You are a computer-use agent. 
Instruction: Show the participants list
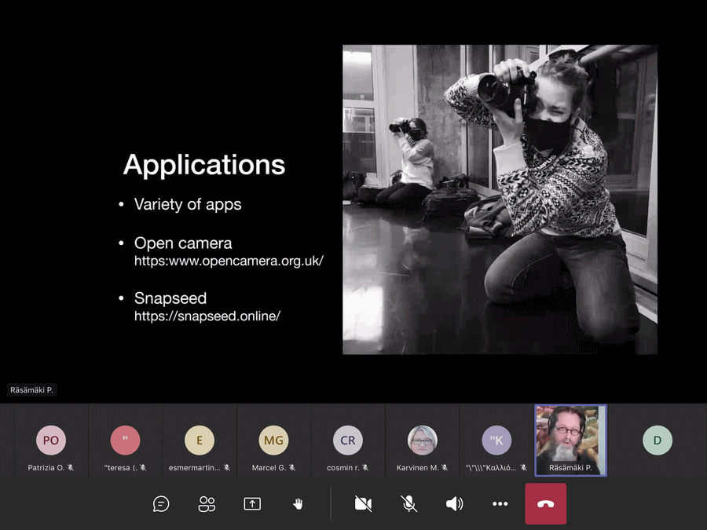click(x=207, y=504)
